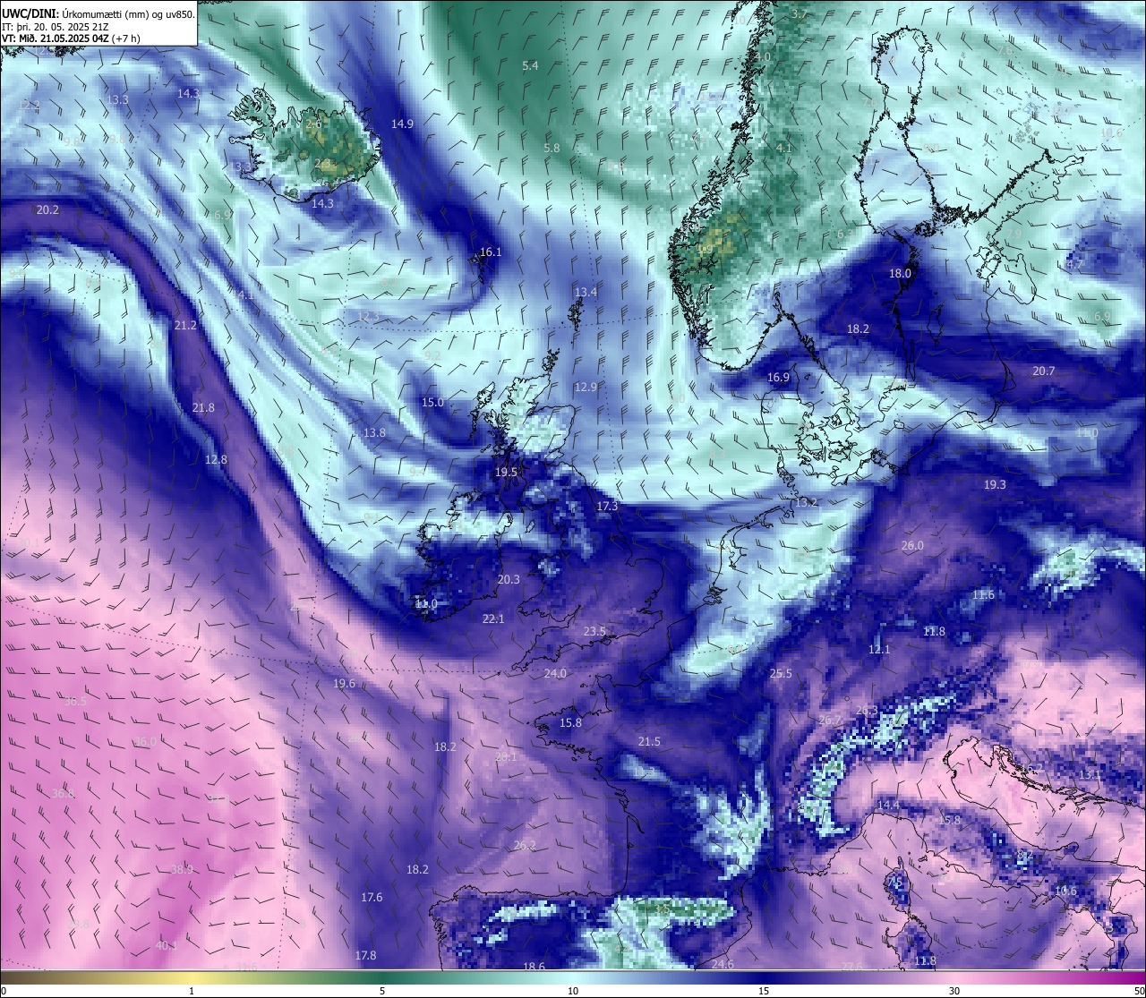This screenshot has height=998, width=1146.
Task: Click the '16.9' value near Denmark
Action: coord(778,378)
